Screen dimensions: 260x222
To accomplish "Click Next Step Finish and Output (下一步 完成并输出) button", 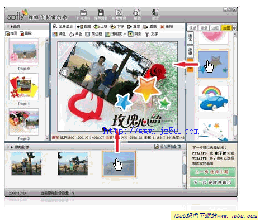I will 212,182.
